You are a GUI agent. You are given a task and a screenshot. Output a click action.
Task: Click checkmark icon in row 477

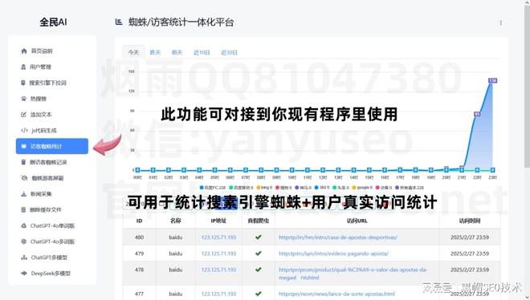[x=259, y=294]
